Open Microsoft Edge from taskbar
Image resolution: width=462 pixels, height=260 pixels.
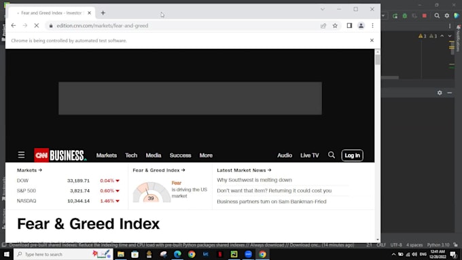tap(177, 254)
